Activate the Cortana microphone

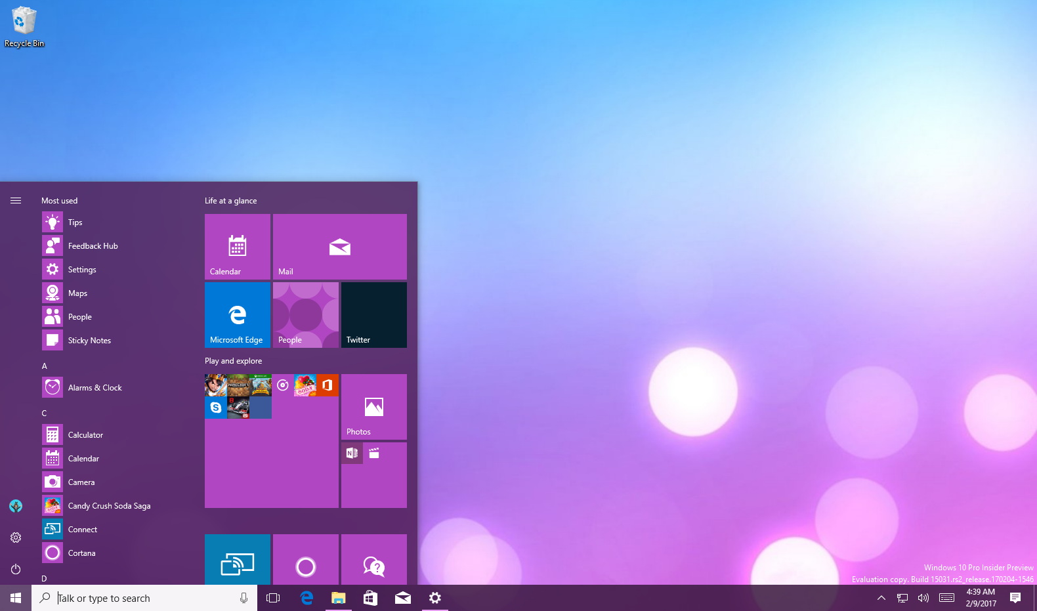[x=243, y=598]
